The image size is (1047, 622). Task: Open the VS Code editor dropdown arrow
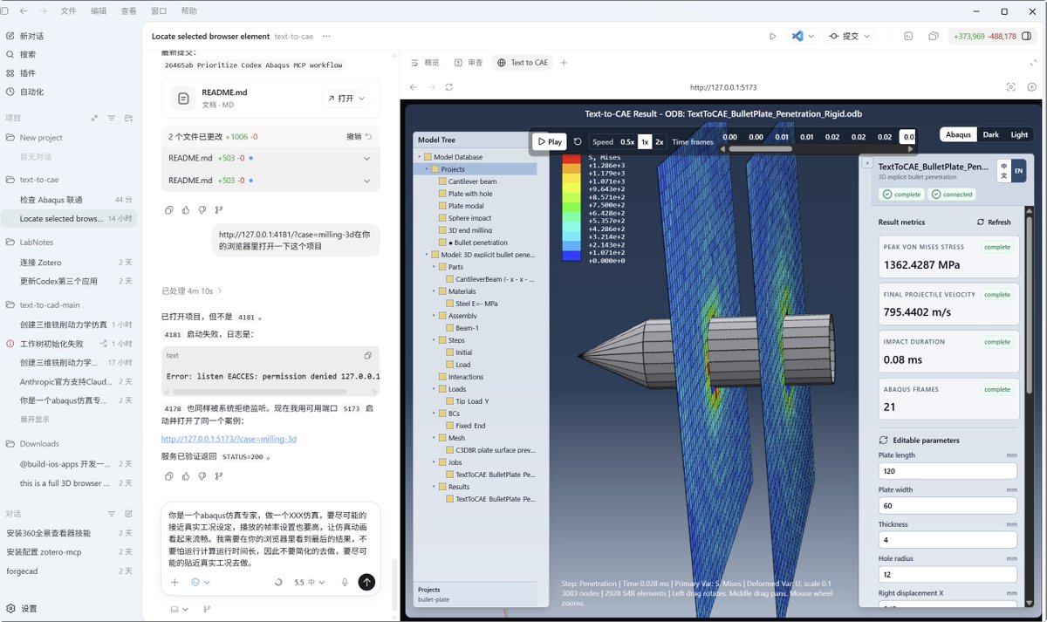pos(811,37)
